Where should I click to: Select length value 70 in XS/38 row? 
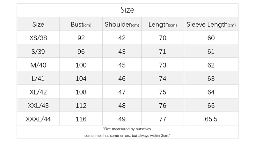(163, 38)
